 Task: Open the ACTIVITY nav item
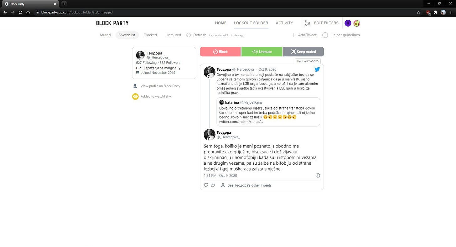pyautogui.click(x=284, y=23)
